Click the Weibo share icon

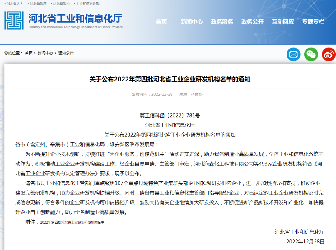point(329,54)
